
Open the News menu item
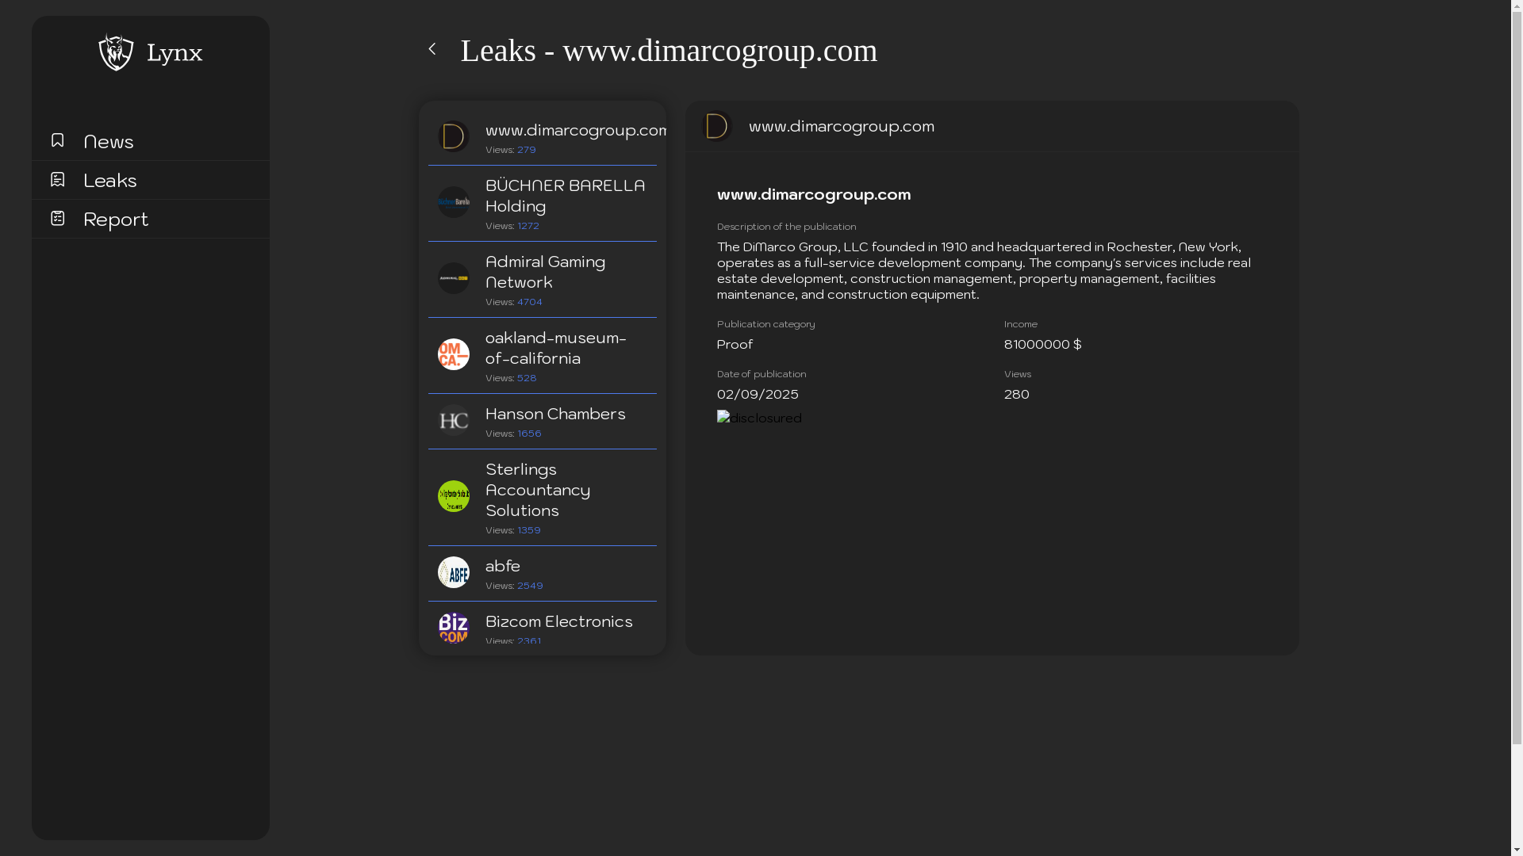(x=109, y=141)
